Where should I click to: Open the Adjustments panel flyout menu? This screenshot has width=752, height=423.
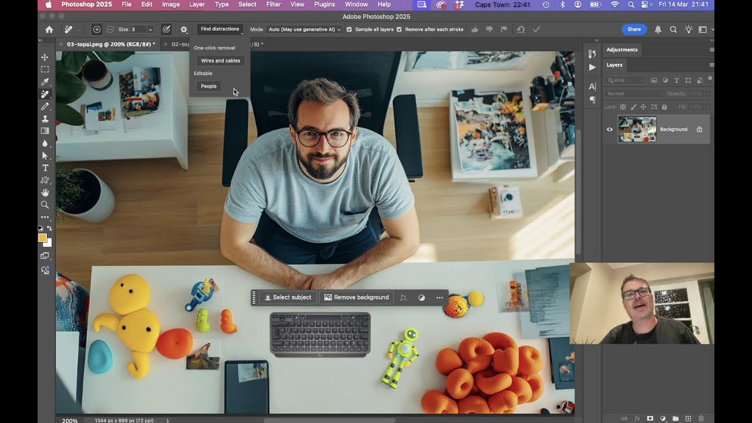click(711, 50)
